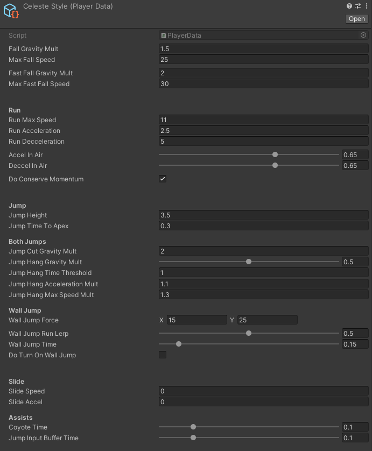Open the three-dot more options icon

click(x=366, y=6)
